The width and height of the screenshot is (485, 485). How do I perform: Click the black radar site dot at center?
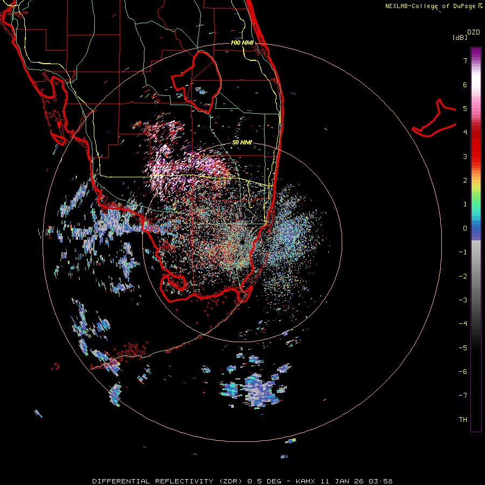pos(242,241)
